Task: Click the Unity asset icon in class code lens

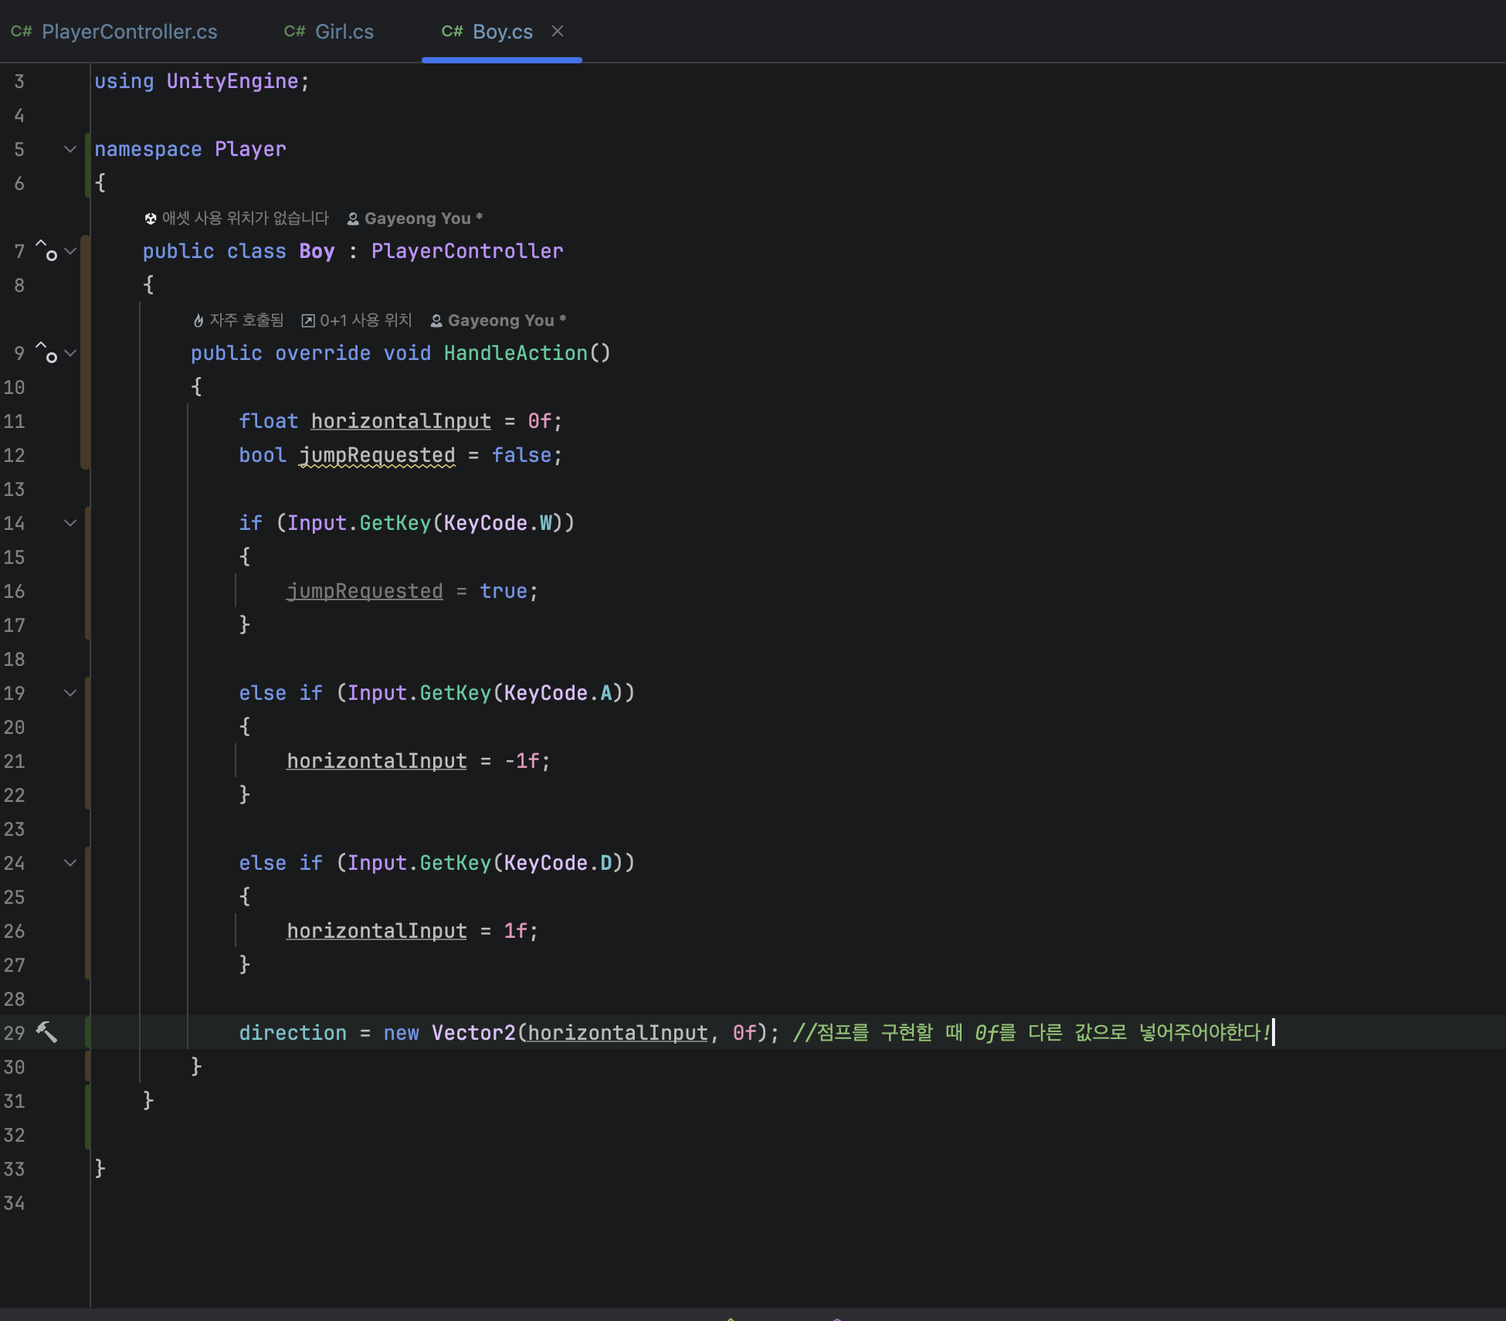Action: (151, 219)
